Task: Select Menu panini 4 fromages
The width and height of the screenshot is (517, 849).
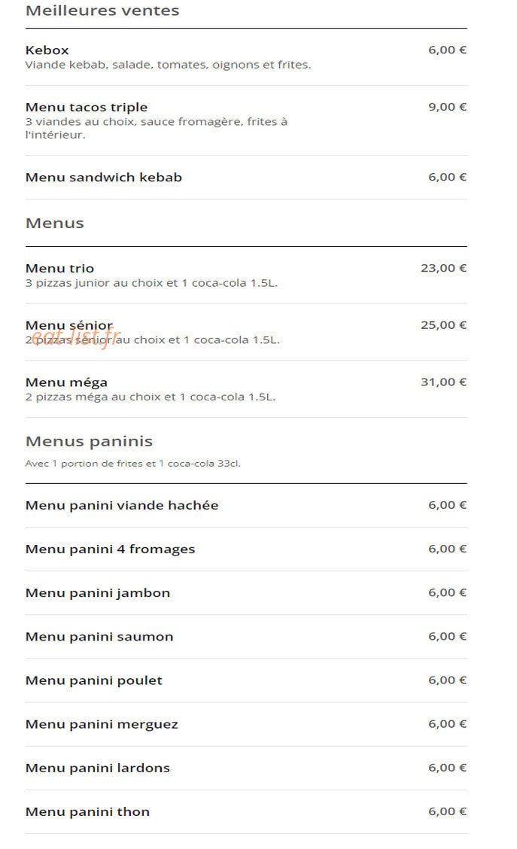Action: 246,549
